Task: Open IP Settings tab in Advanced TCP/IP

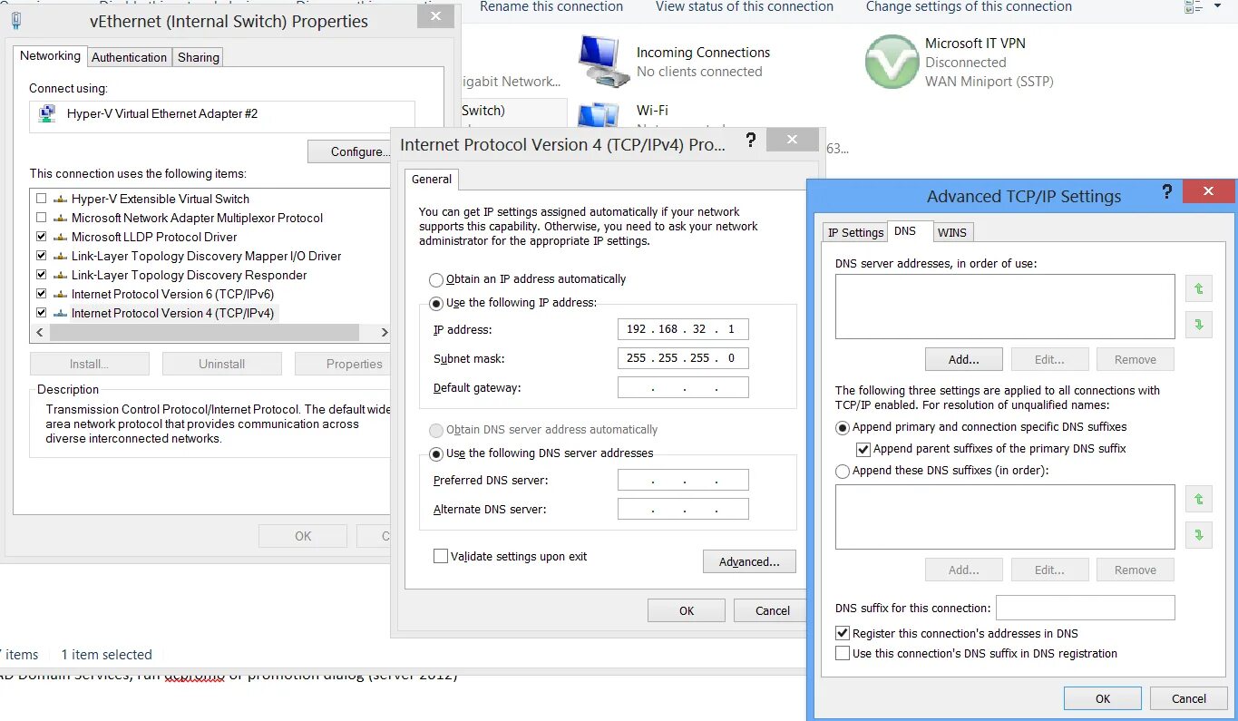Action: pyautogui.click(x=855, y=232)
